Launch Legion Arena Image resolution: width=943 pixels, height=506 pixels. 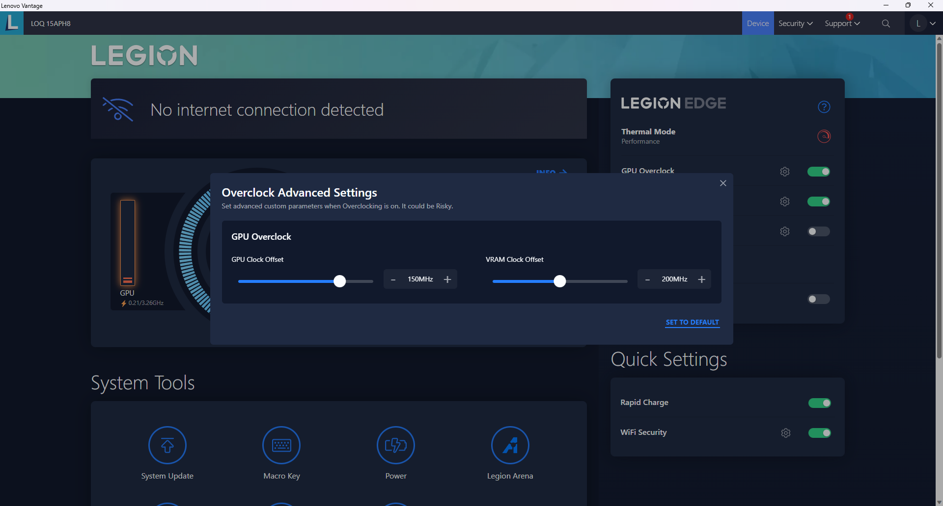(x=510, y=454)
